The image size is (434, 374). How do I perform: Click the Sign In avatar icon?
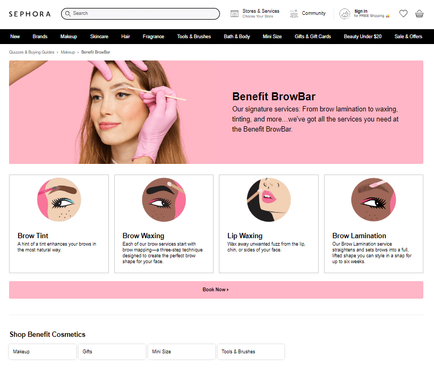tap(345, 14)
